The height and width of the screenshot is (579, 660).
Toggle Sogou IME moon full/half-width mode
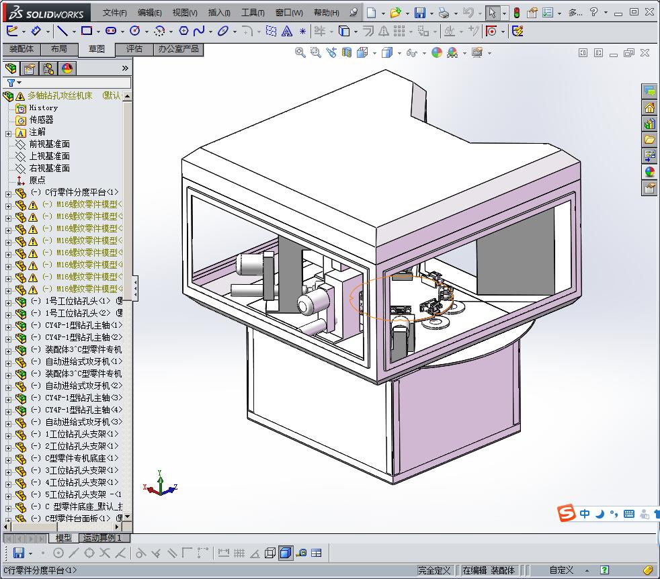coord(600,514)
